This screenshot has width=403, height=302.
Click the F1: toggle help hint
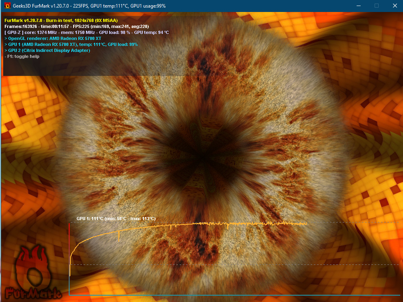click(22, 56)
